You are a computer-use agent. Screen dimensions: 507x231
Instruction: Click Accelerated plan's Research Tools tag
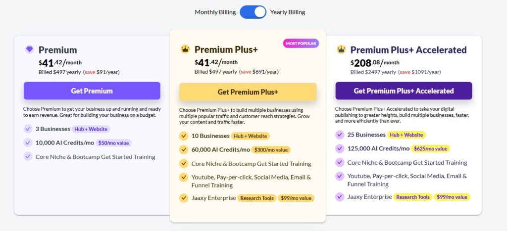(412, 197)
